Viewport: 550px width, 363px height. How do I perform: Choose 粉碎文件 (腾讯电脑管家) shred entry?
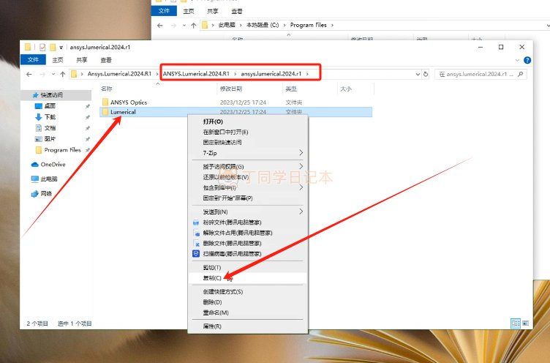pos(231,222)
